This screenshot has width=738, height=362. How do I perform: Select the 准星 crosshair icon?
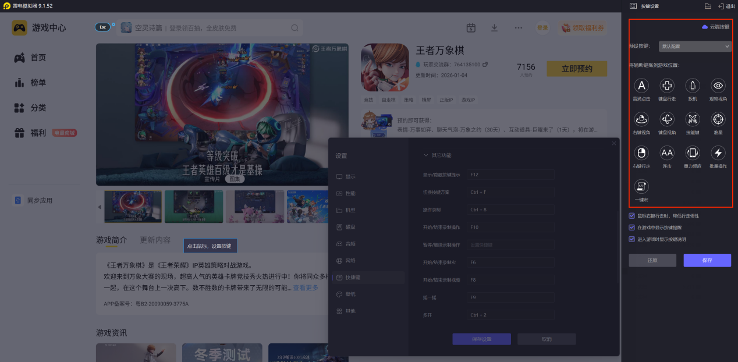coord(718,119)
